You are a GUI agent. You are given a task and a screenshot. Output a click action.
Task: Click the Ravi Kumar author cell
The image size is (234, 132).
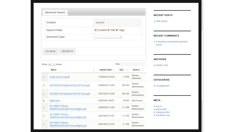137,101
